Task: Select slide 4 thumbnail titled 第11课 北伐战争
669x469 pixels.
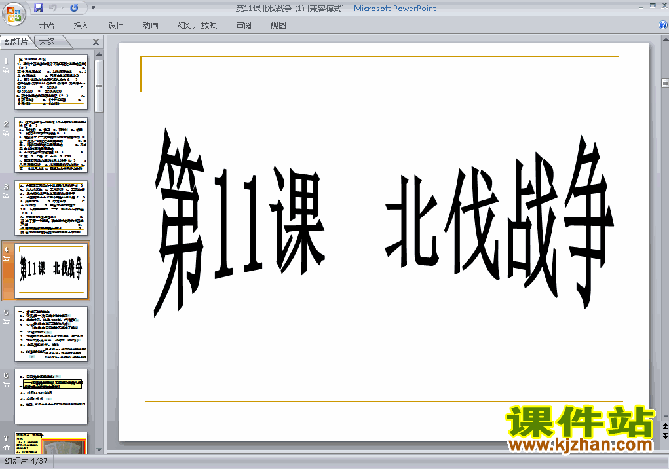Action: tap(51, 271)
